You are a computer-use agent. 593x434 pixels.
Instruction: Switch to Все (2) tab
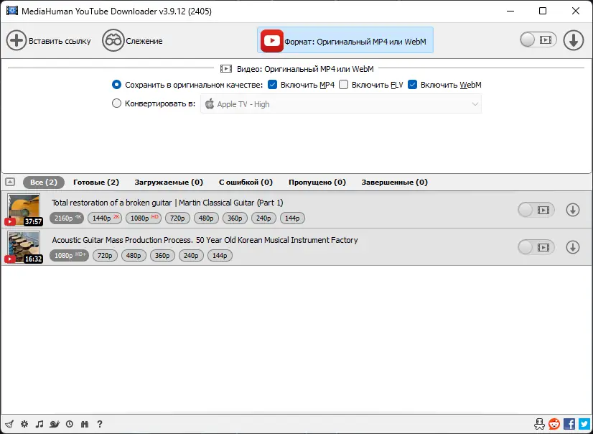click(44, 183)
